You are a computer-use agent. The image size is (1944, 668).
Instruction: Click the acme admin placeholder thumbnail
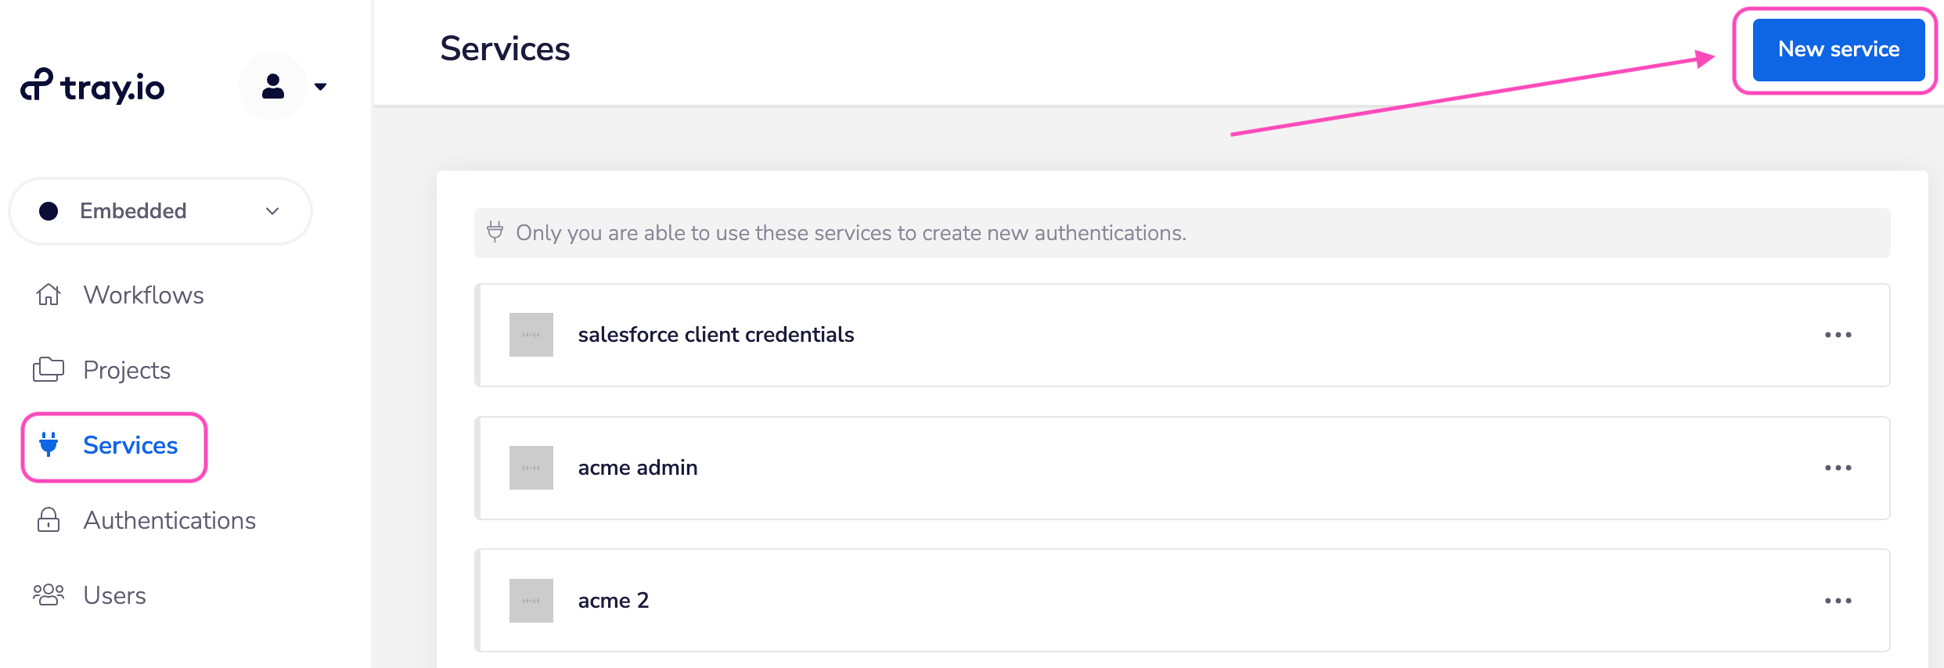tap(531, 468)
